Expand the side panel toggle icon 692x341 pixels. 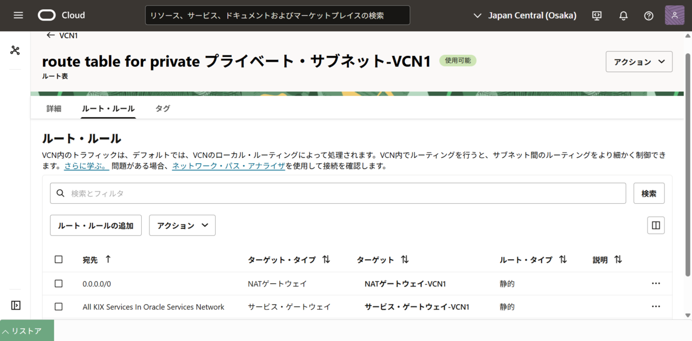coord(15,305)
